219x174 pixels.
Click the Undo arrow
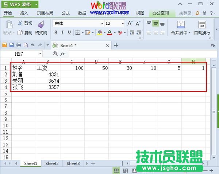tap(33, 45)
